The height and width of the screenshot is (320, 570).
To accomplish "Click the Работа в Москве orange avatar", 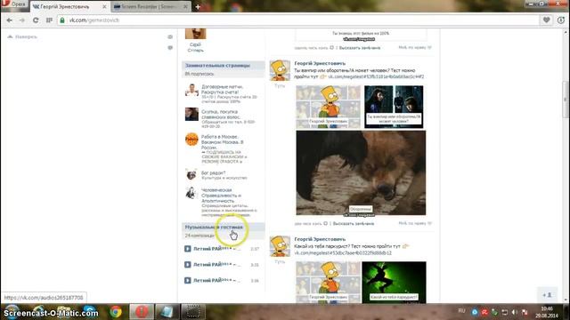I will pos(191,140).
